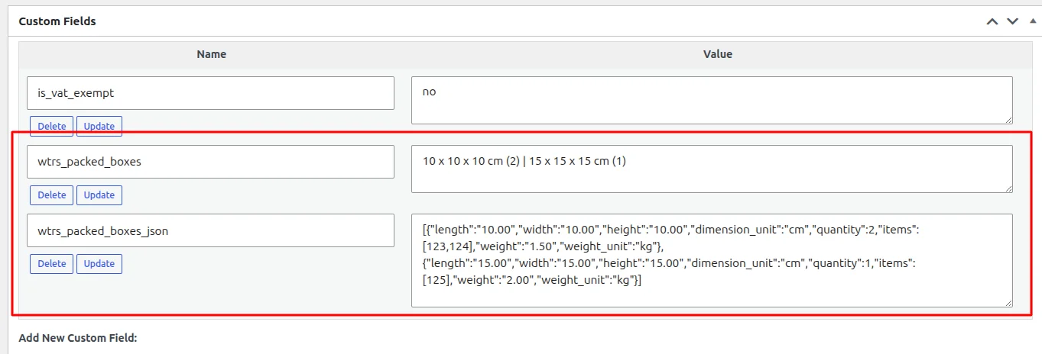Click the JSON packed boxes value textarea
Screen dimensions: 1042x354
coord(712,260)
